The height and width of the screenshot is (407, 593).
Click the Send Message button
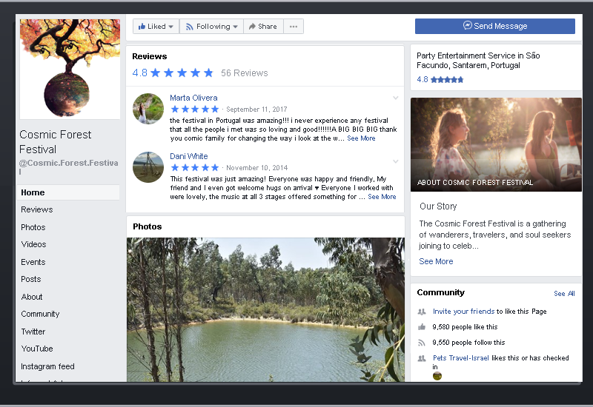[x=495, y=26]
